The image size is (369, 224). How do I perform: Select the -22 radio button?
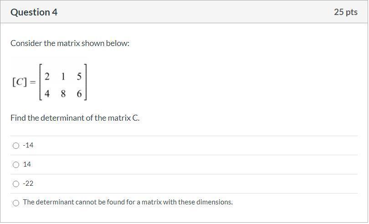pos(16,184)
